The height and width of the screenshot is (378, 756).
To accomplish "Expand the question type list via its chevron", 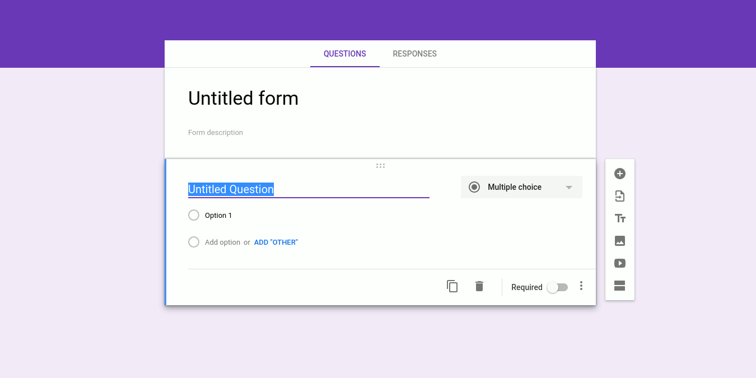I will click(568, 187).
